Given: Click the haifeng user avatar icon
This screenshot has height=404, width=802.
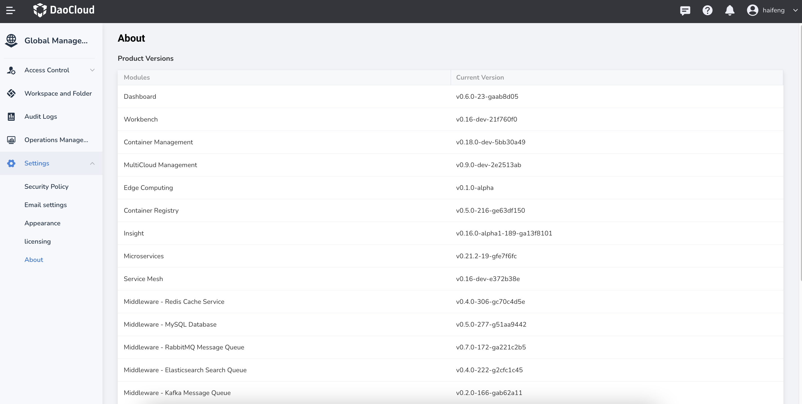Looking at the screenshot, I should (x=752, y=10).
